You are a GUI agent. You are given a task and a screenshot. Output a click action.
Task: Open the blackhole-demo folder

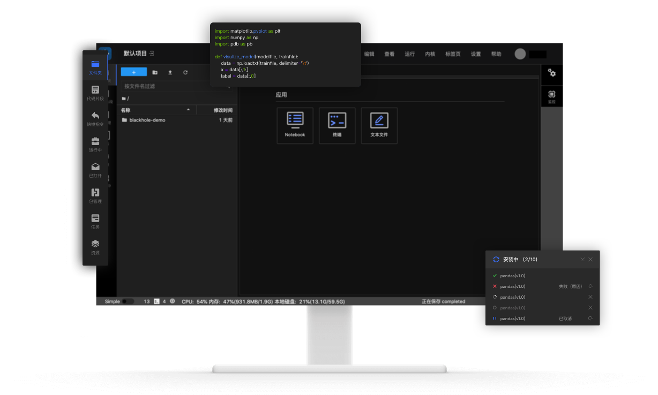(146, 120)
